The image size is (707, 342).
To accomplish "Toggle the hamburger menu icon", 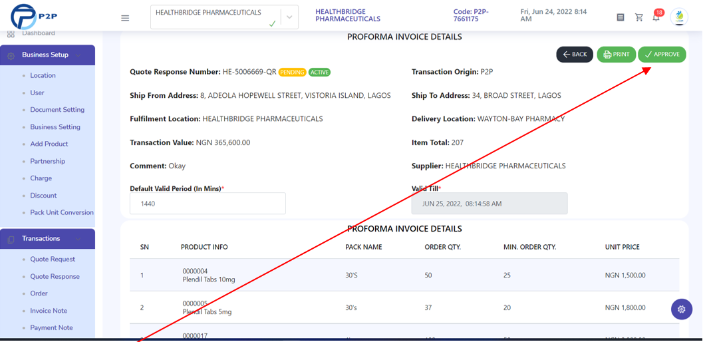I will point(125,18).
